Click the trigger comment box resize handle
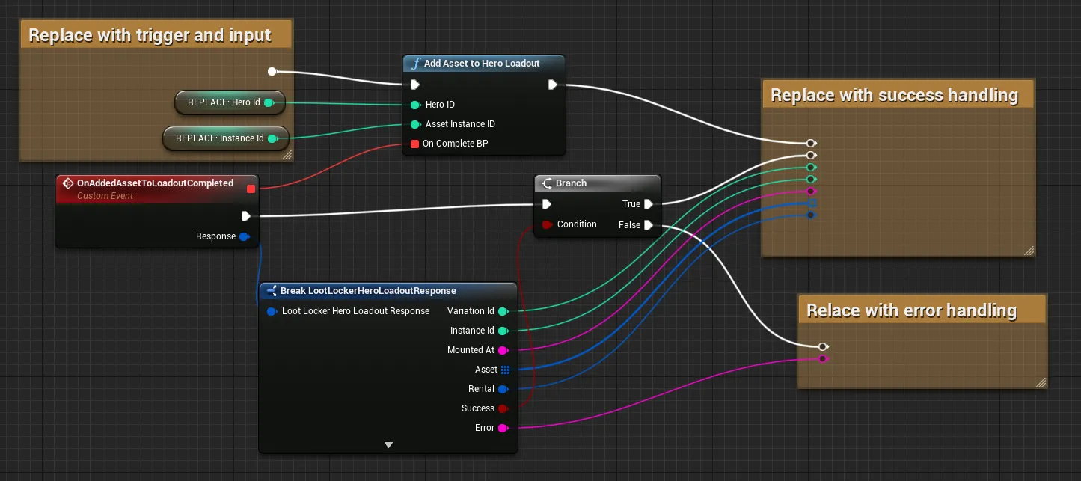Image resolution: width=1081 pixels, height=481 pixels. coord(287,156)
